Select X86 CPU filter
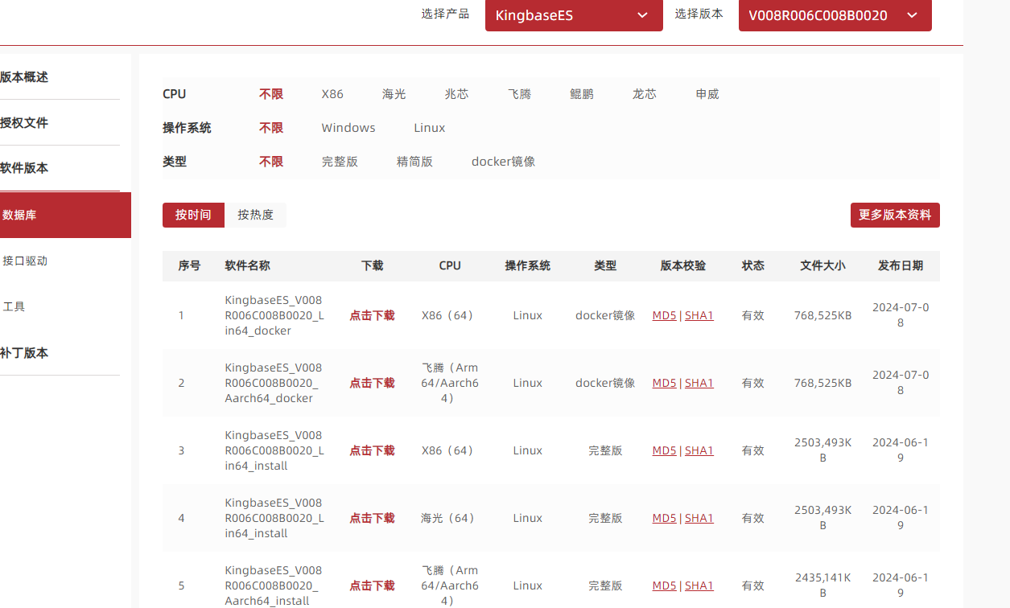 click(x=332, y=94)
